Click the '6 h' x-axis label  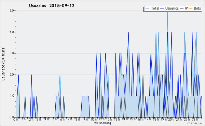62,120
